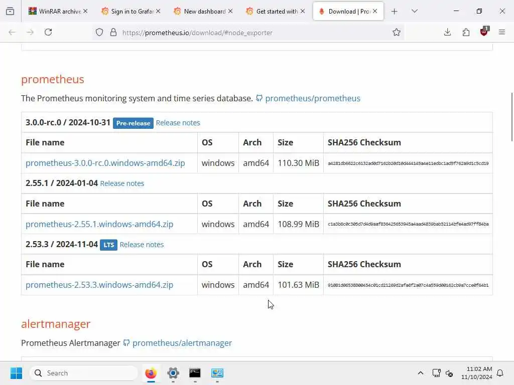Select the SHA256 checksum for 2.55.1
Screen dimensions: 514x385
408,224
